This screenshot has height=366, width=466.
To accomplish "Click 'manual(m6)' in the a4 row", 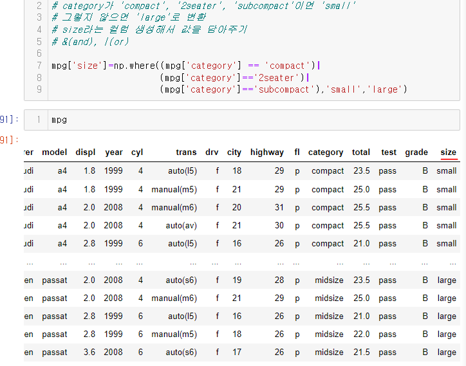I will coord(174,208).
